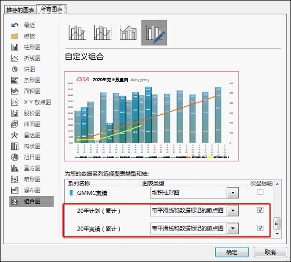Switch to the Recommended Charts (推荐的图表) tab
Screen dimensions: 291x262
20,10
